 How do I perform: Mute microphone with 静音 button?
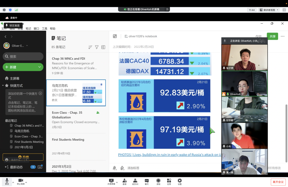coord(7,181)
